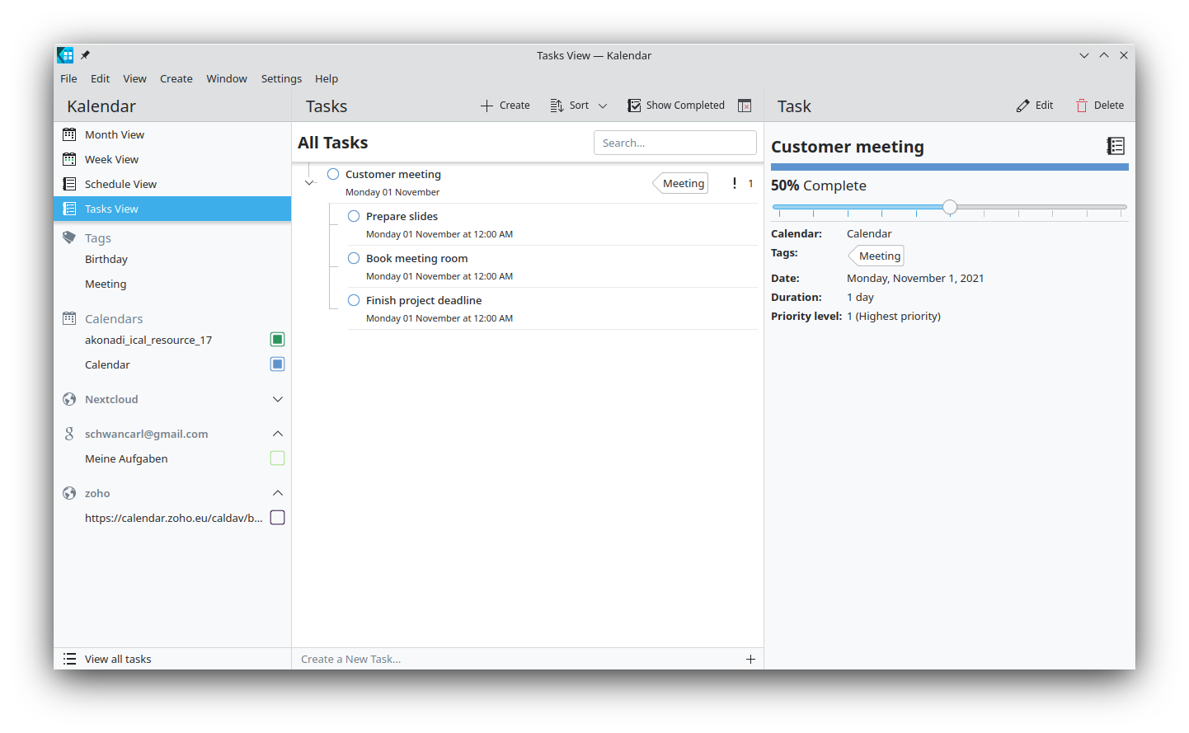Click the close-panel icon beside Show Completed
This screenshot has width=1189, height=733.
[745, 106]
